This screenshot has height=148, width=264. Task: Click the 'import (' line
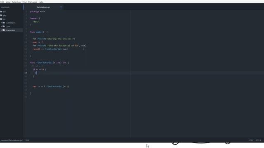pos(35,18)
